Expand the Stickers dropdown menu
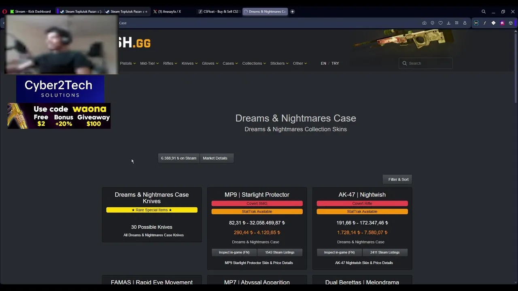This screenshot has width=518, height=291. click(x=280, y=63)
